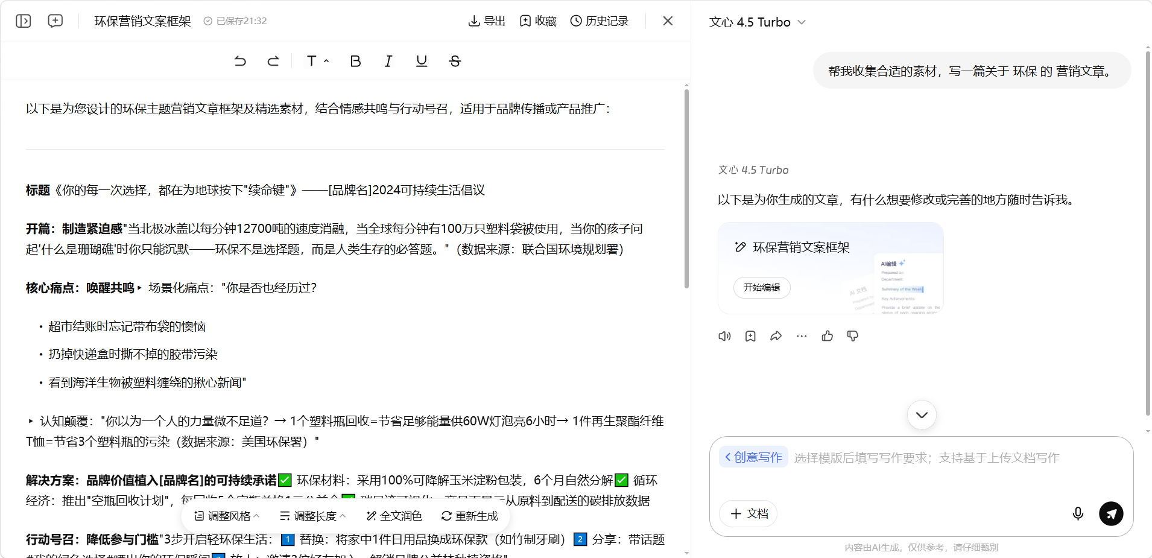Image resolution: width=1152 pixels, height=558 pixels.
Task: Click the disclaimer 内容由AI生成 text
Action: pos(921,548)
